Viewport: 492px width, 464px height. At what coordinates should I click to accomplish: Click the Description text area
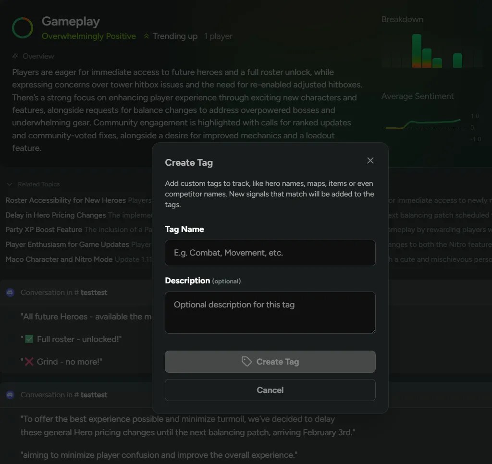pos(270,312)
